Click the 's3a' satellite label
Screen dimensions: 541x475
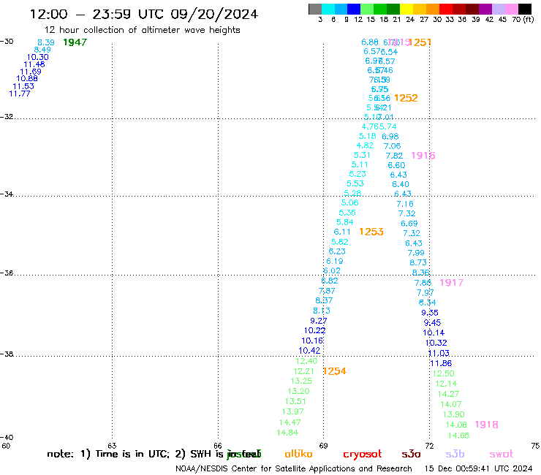411,454
